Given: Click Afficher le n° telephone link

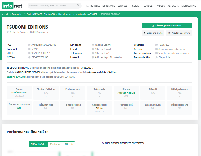Looking at the screenshot, I should pyautogui.click(x=102, y=53).
